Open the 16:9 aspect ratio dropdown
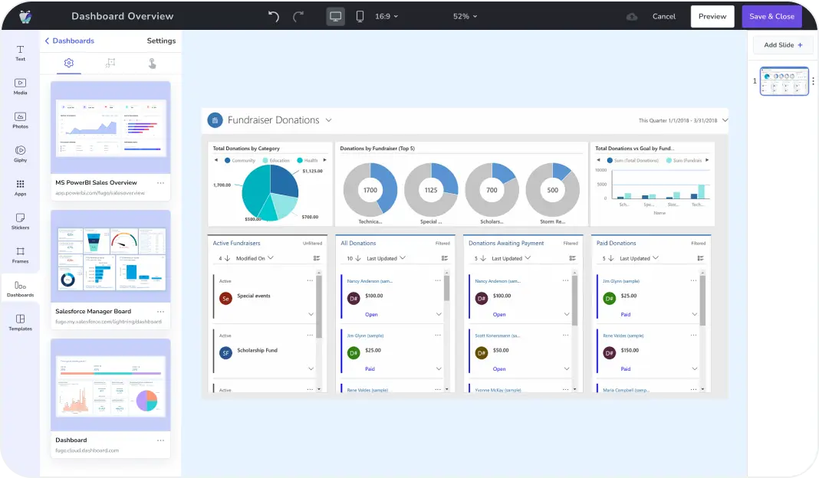 pyautogui.click(x=386, y=17)
